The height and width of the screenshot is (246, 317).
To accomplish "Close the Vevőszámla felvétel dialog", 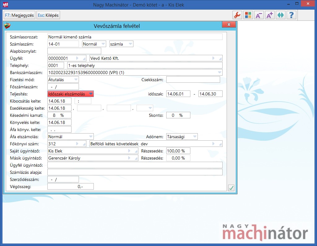I will (228, 25).
